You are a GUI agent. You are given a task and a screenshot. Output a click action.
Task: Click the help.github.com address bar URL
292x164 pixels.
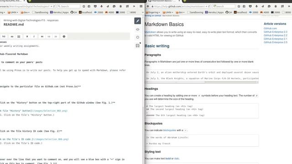[179, 6]
